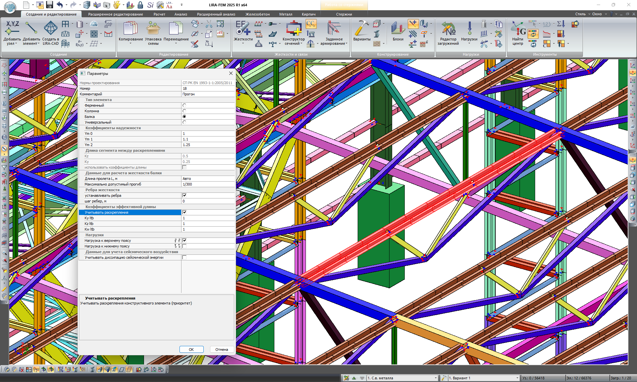Expand the '1. Вариант 1' dropdown
The image size is (637, 382).
517,378
